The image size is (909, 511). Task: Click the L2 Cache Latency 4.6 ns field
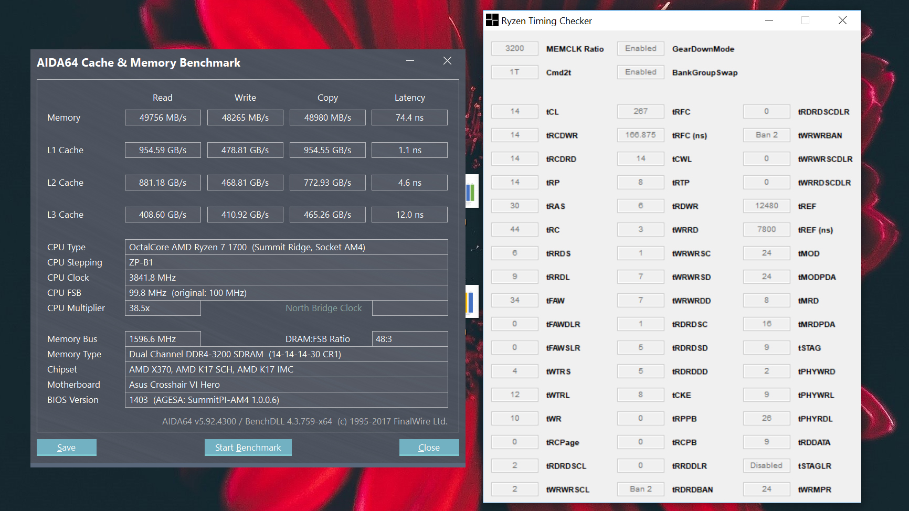[409, 183]
